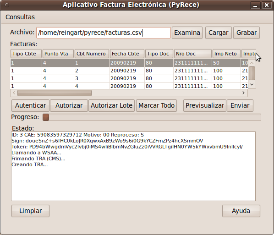Open the Consultas menu
274x235 pixels.
coord(20,17)
